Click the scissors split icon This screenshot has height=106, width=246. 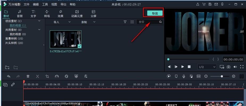37,76
